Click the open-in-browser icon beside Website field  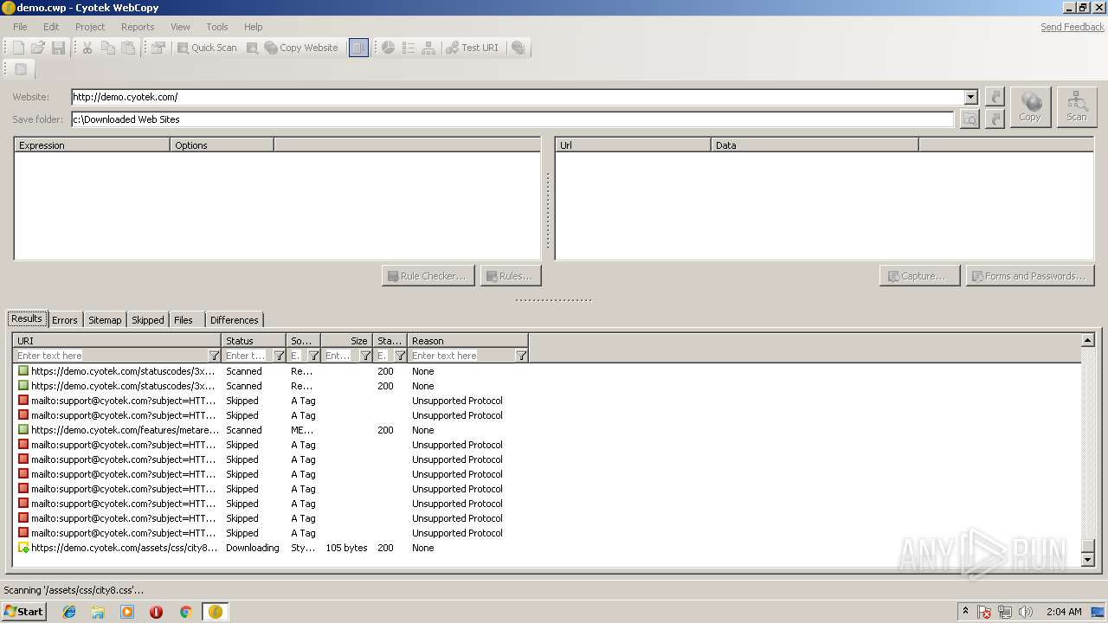tap(995, 97)
